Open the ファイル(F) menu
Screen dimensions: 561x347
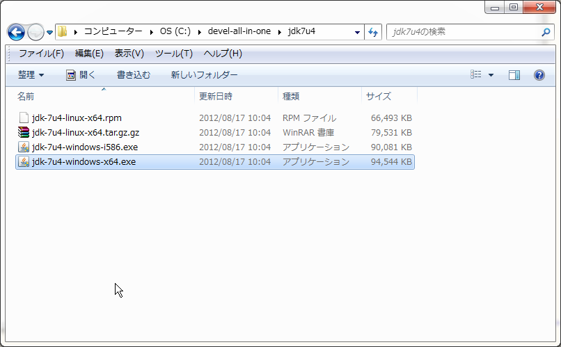(41, 54)
